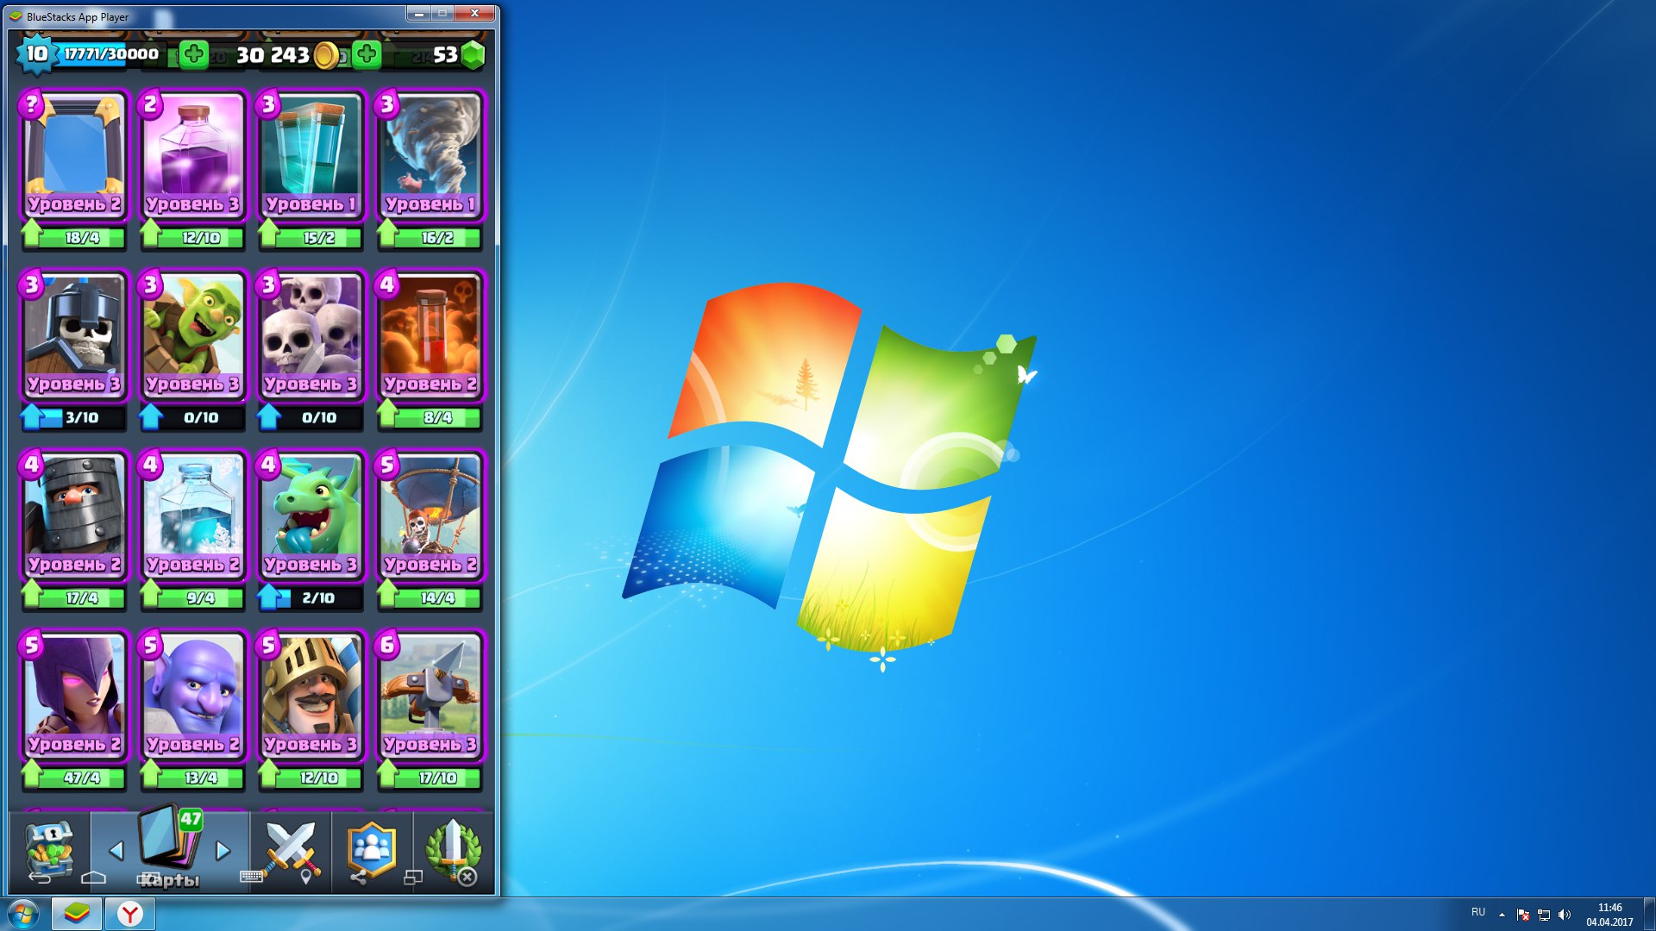1656x931 pixels.
Task: Click the Уровень 3 label on Prince
Action: click(x=310, y=744)
